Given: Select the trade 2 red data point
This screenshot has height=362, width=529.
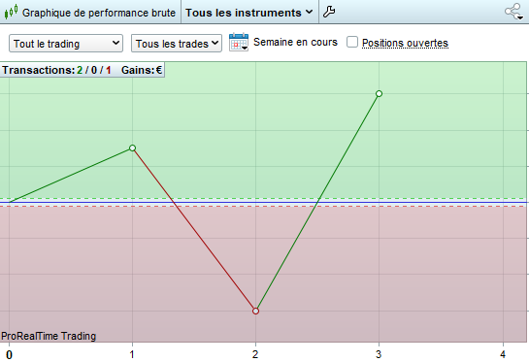Looking at the screenshot, I should click(255, 311).
